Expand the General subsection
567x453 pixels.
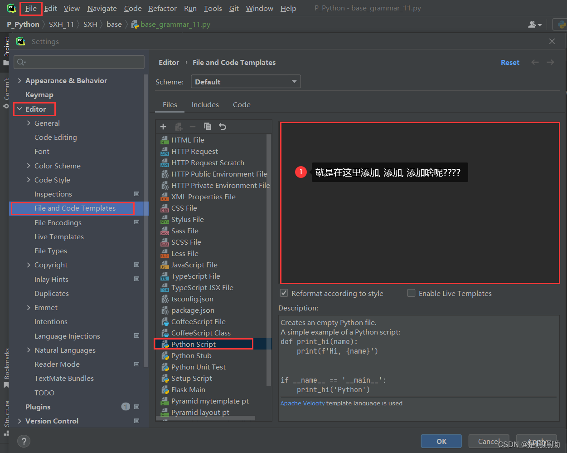click(29, 123)
